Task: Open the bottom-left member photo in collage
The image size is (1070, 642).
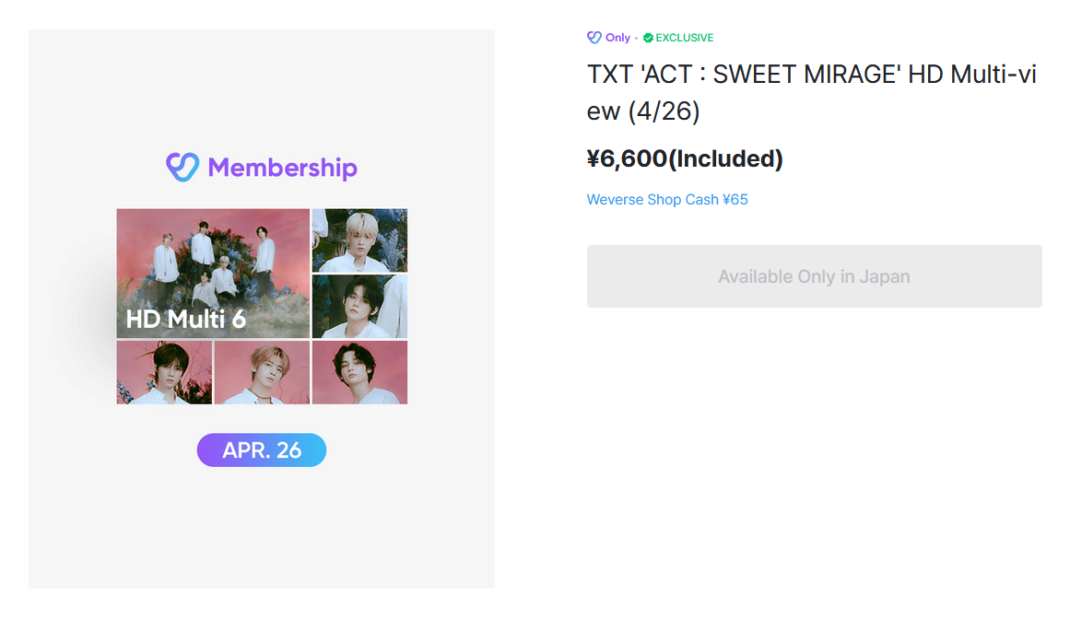Action: pos(164,373)
